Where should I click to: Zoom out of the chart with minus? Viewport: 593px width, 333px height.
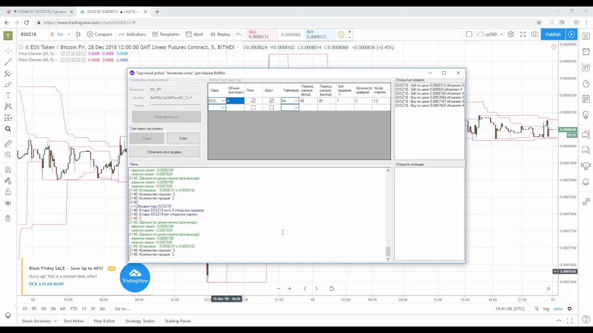278,289
